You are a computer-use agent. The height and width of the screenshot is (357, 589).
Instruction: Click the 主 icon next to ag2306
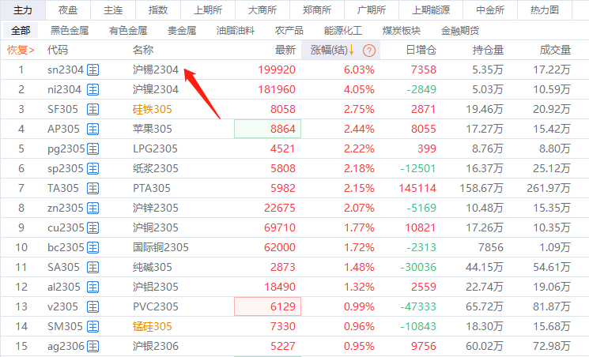coord(93,346)
